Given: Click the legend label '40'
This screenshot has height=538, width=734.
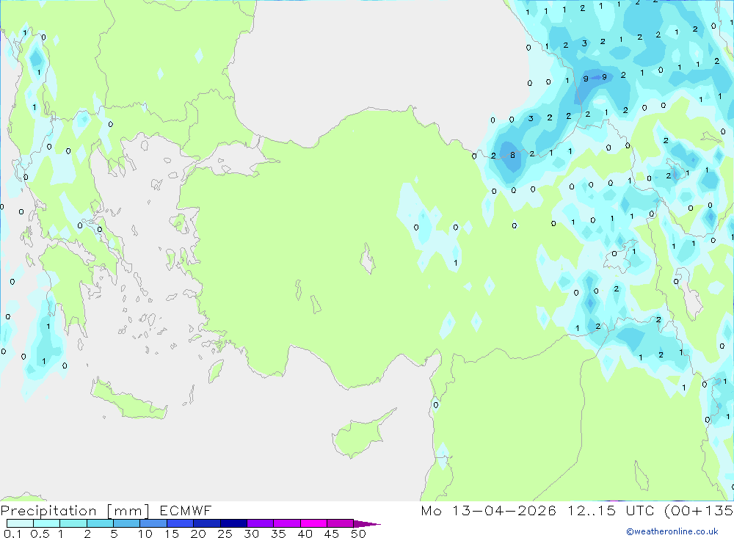Looking at the screenshot, I should (x=305, y=534).
